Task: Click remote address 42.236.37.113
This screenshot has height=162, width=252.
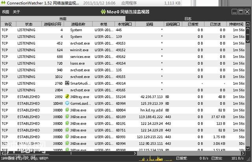Action: coord(152,97)
